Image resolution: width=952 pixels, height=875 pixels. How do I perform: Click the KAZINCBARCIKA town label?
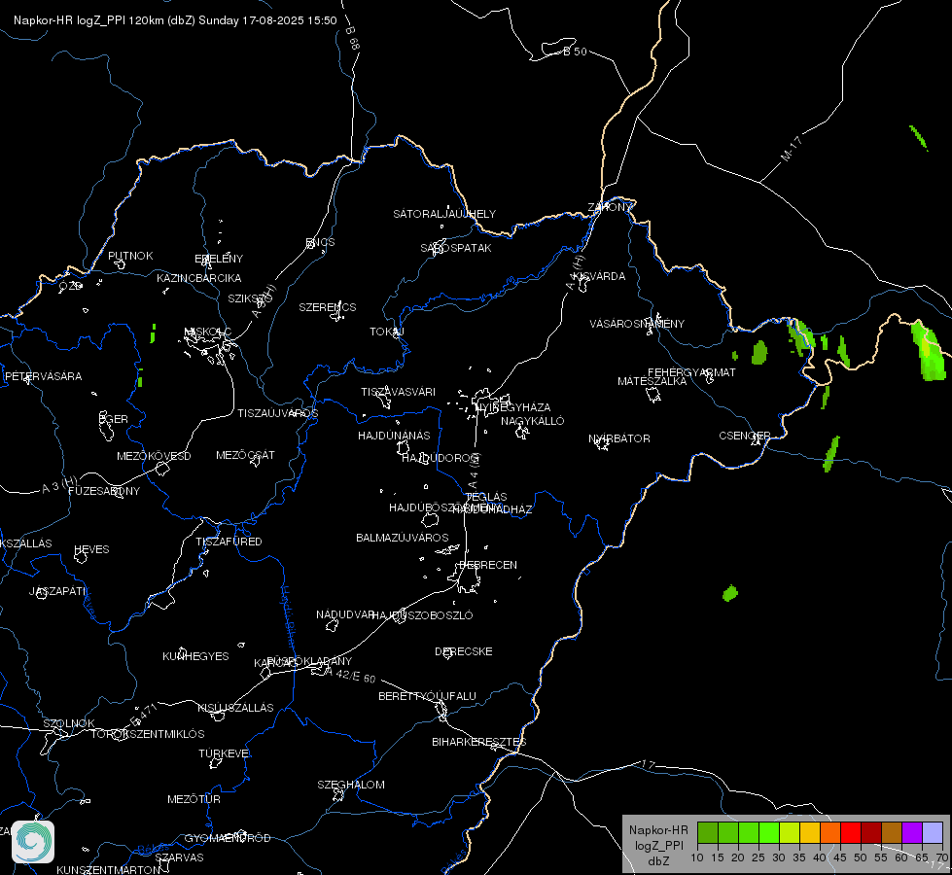click(199, 278)
